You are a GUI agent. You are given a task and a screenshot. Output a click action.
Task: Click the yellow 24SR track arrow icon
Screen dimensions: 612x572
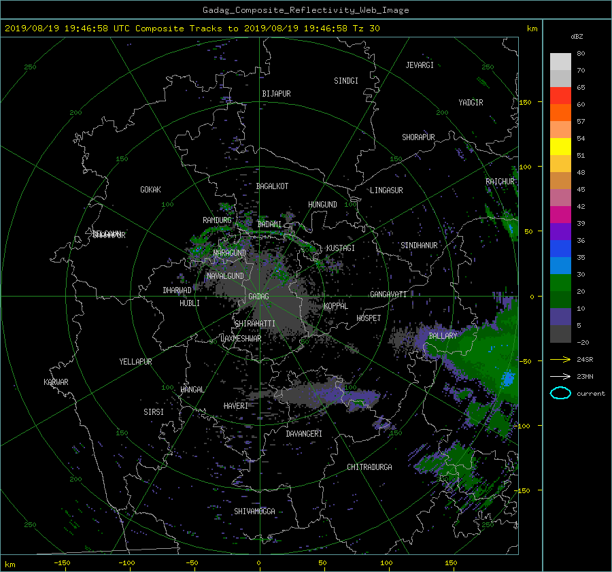[560, 359]
